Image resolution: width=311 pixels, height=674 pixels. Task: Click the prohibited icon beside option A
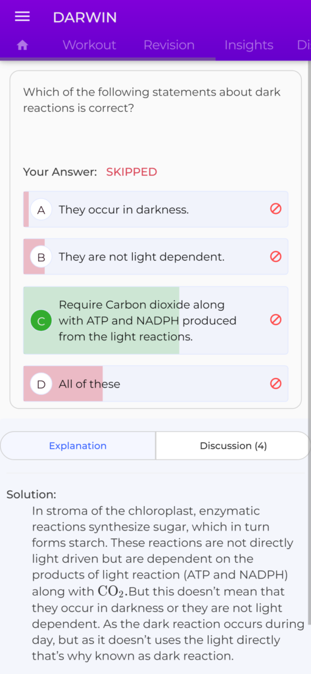click(x=275, y=209)
